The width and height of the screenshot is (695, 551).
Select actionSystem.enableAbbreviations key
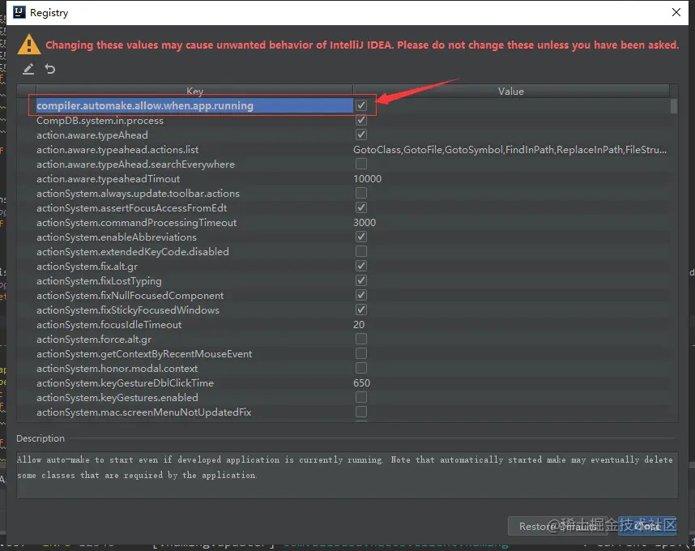click(117, 237)
